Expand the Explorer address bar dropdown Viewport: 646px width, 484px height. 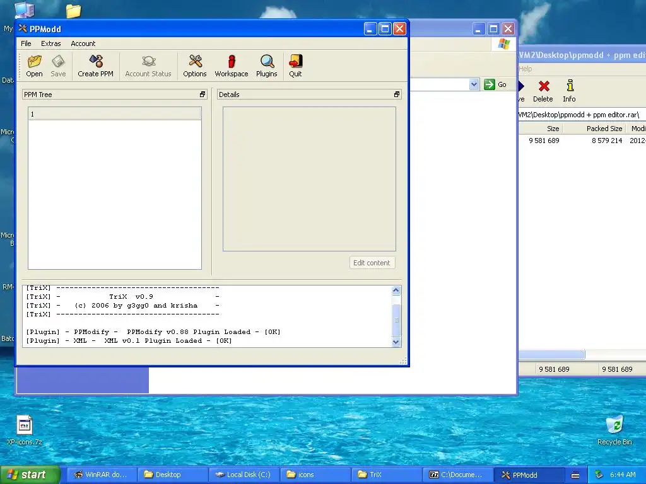[x=474, y=84]
